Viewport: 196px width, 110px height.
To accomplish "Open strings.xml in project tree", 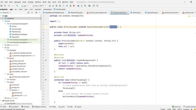I will pos(16,88).
